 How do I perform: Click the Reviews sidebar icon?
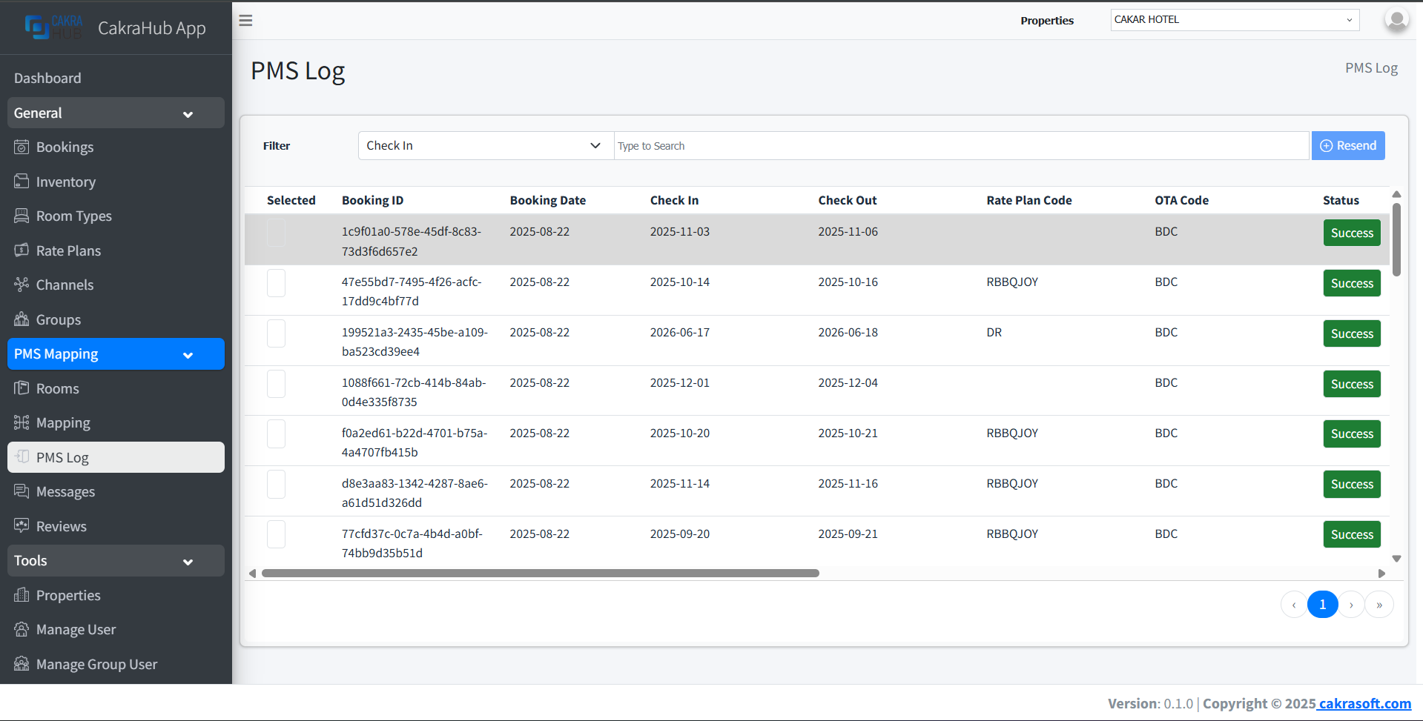(x=22, y=526)
